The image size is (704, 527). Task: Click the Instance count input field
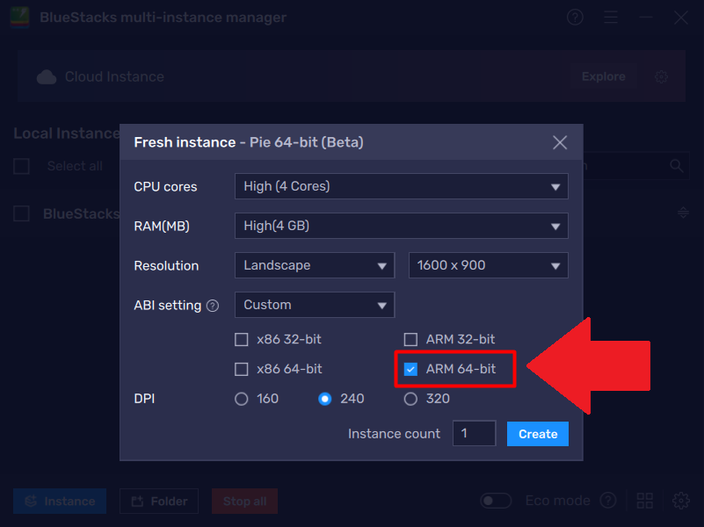coord(474,433)
